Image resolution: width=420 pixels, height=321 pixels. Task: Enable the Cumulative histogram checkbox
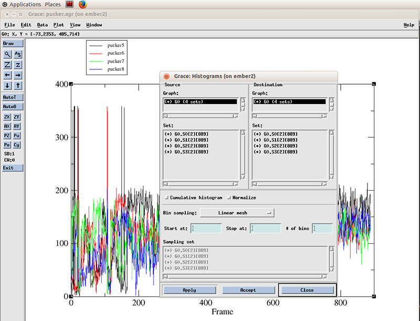[x=167, y=198]
